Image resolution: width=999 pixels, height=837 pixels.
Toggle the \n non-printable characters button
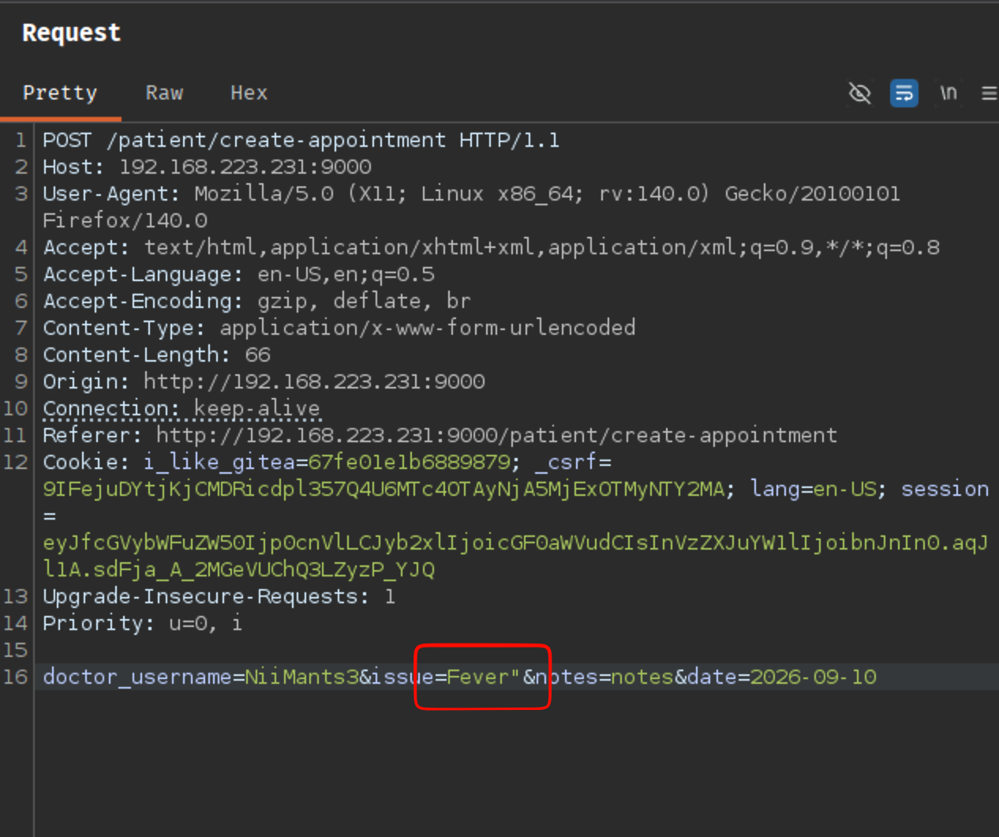pos(948,93)
